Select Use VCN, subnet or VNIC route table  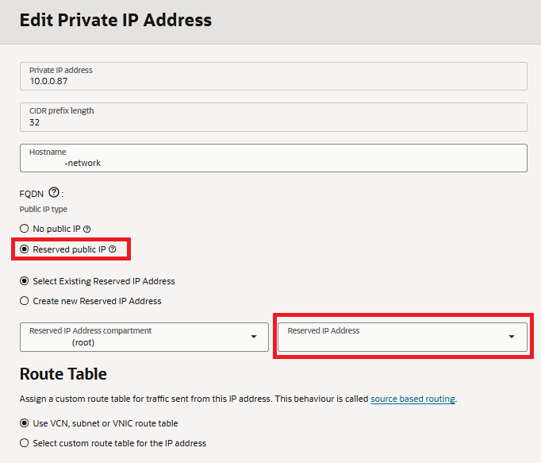tap(25, 423)
